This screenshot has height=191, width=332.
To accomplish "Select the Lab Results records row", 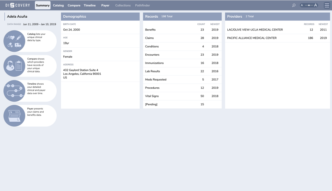I will point(182,71).
